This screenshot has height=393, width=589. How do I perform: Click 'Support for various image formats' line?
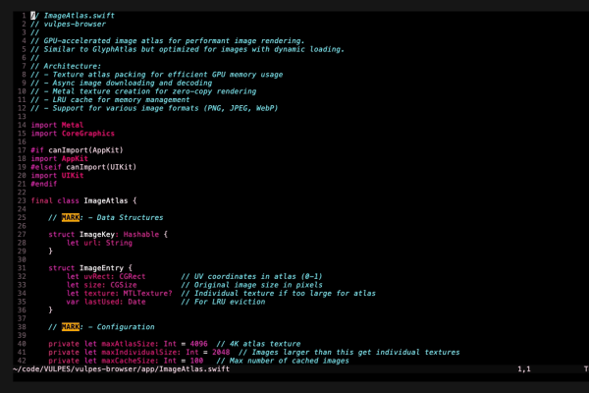point(154,108)
